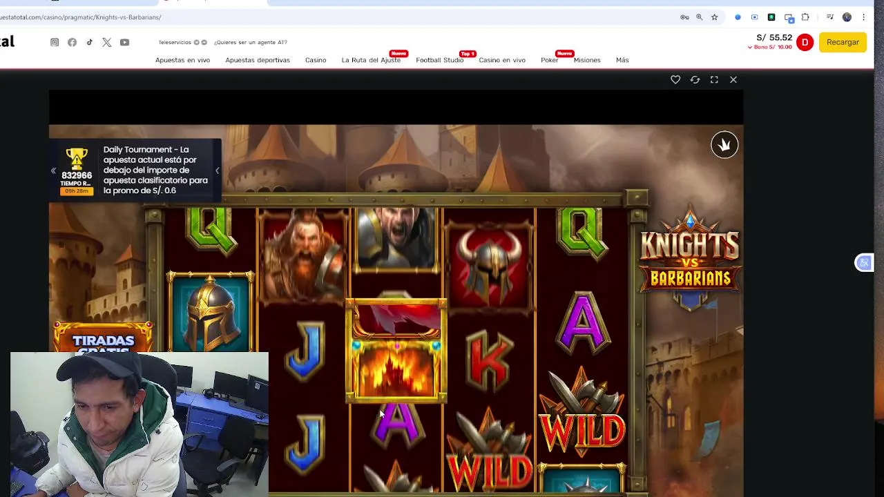Open the Casino menu item
Viewport: 884px width, 497px height.
pos(316,60)
